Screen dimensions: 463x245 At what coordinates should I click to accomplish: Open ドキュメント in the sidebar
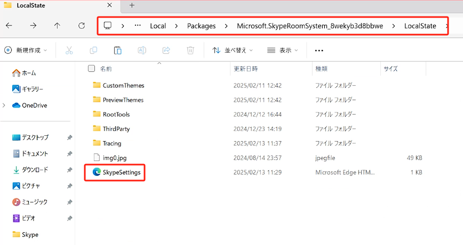pyautogui.click(x=30, y=153)
